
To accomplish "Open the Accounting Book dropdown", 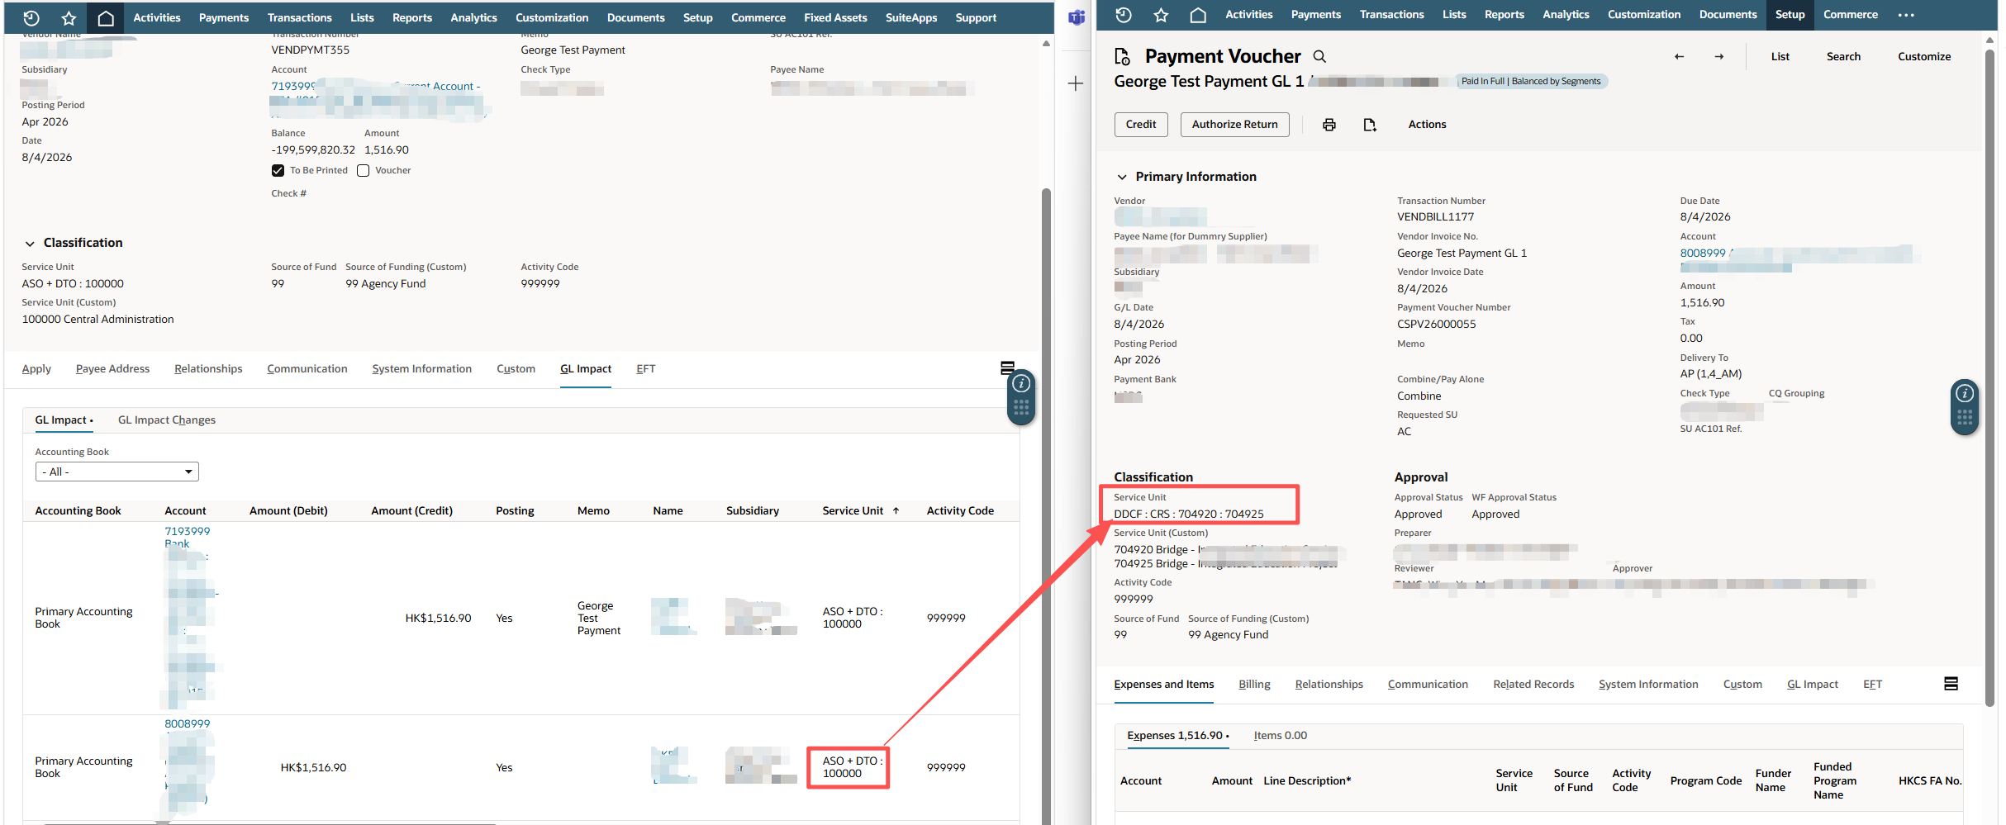I will coord(117,472).
